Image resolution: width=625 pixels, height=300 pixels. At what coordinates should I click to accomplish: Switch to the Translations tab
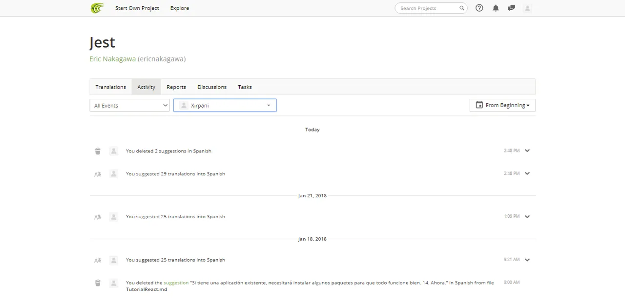111,87
